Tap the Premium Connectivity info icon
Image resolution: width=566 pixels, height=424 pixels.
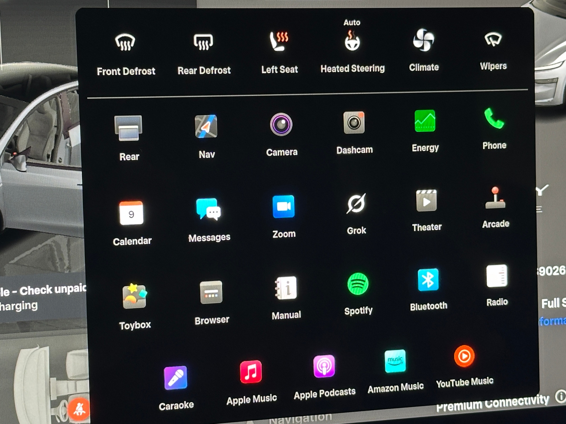pos(560,396)
